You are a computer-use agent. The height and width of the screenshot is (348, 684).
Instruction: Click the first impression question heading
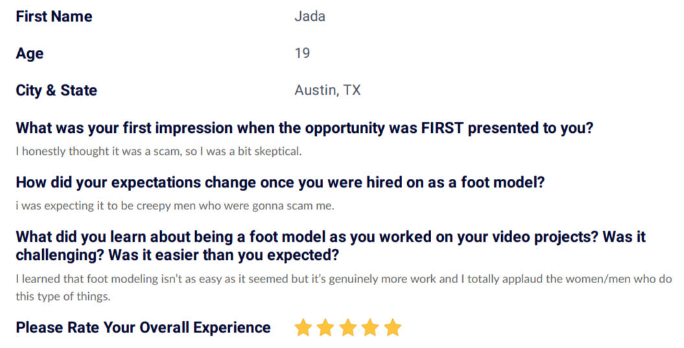tap(305, 128)
